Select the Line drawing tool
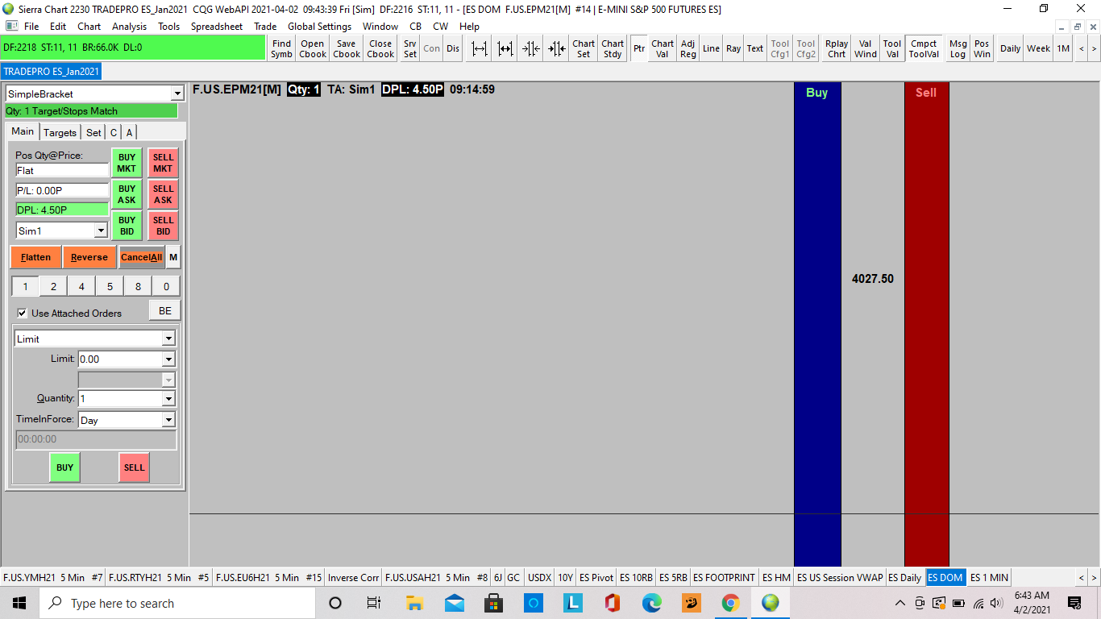Screen dimensions: 1101x619 point(711,48)
